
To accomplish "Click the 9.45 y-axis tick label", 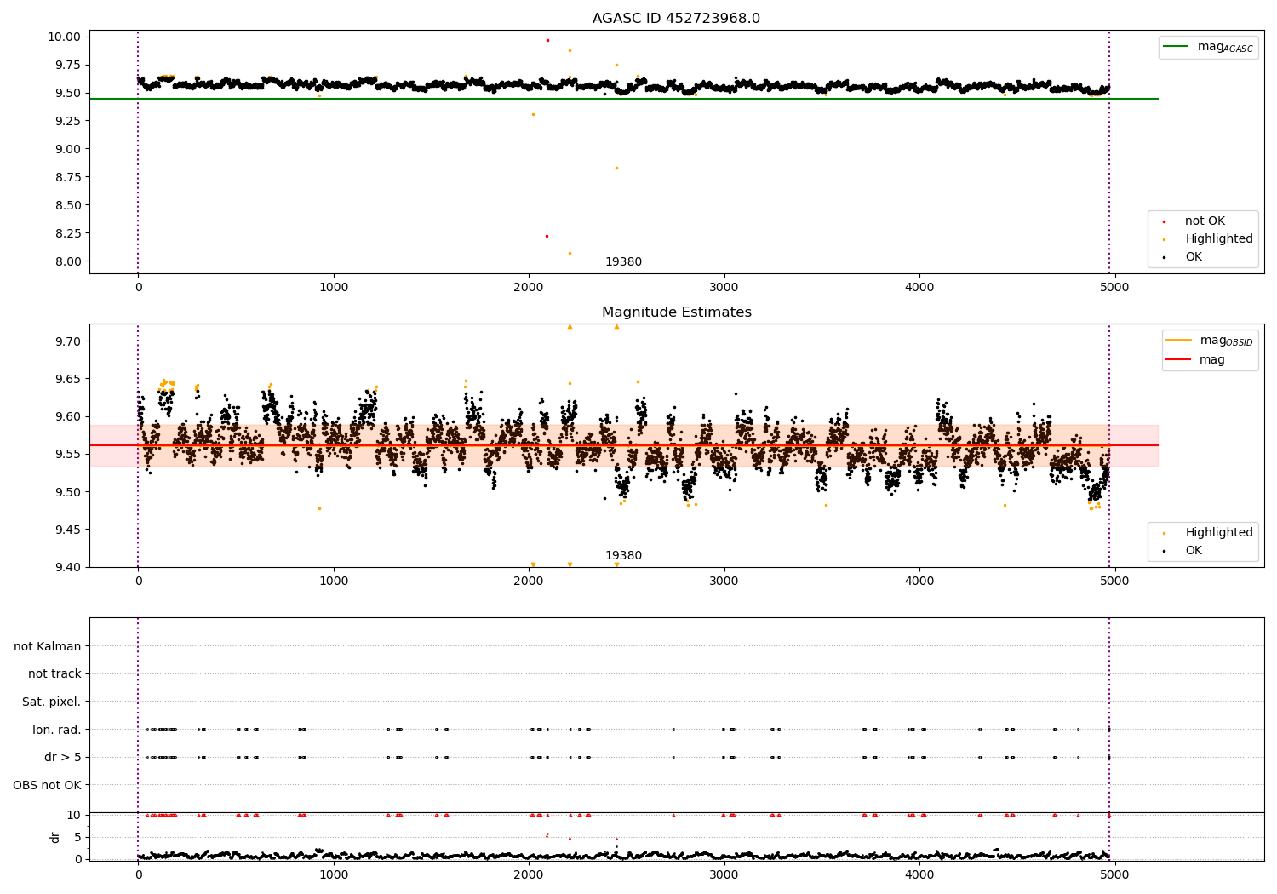I will point(67,530).
